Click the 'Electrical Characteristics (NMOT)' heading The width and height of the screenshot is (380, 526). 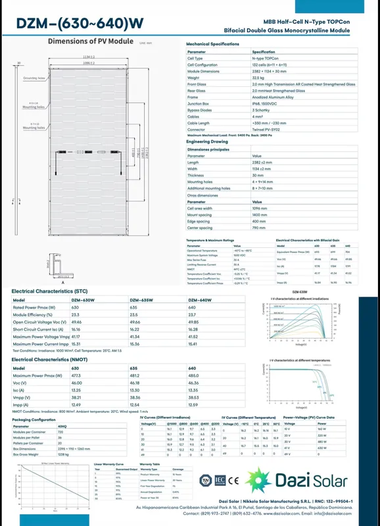point(49,360)
